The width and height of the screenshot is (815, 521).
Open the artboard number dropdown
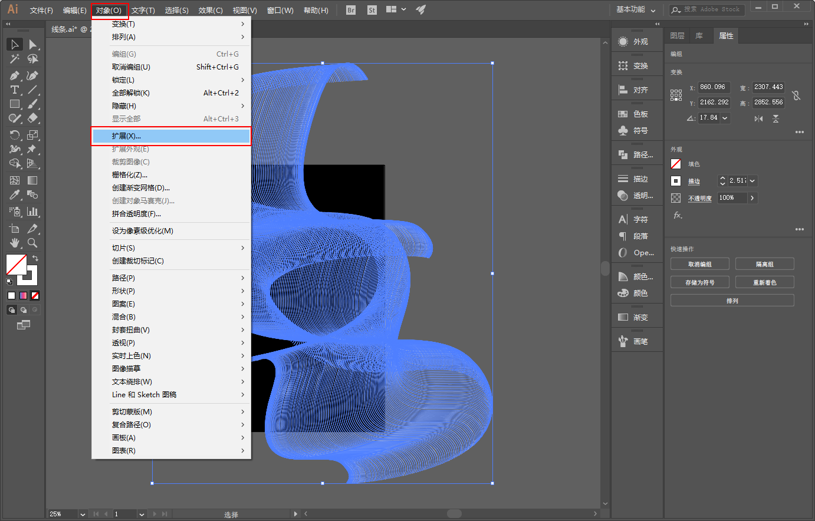pos(142,514)
